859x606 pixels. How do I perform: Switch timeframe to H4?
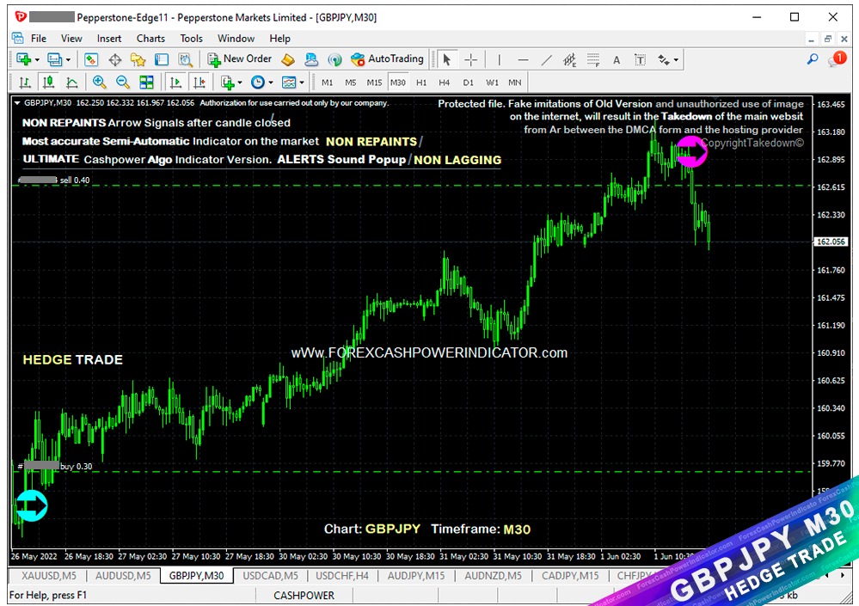pos(445,83)
